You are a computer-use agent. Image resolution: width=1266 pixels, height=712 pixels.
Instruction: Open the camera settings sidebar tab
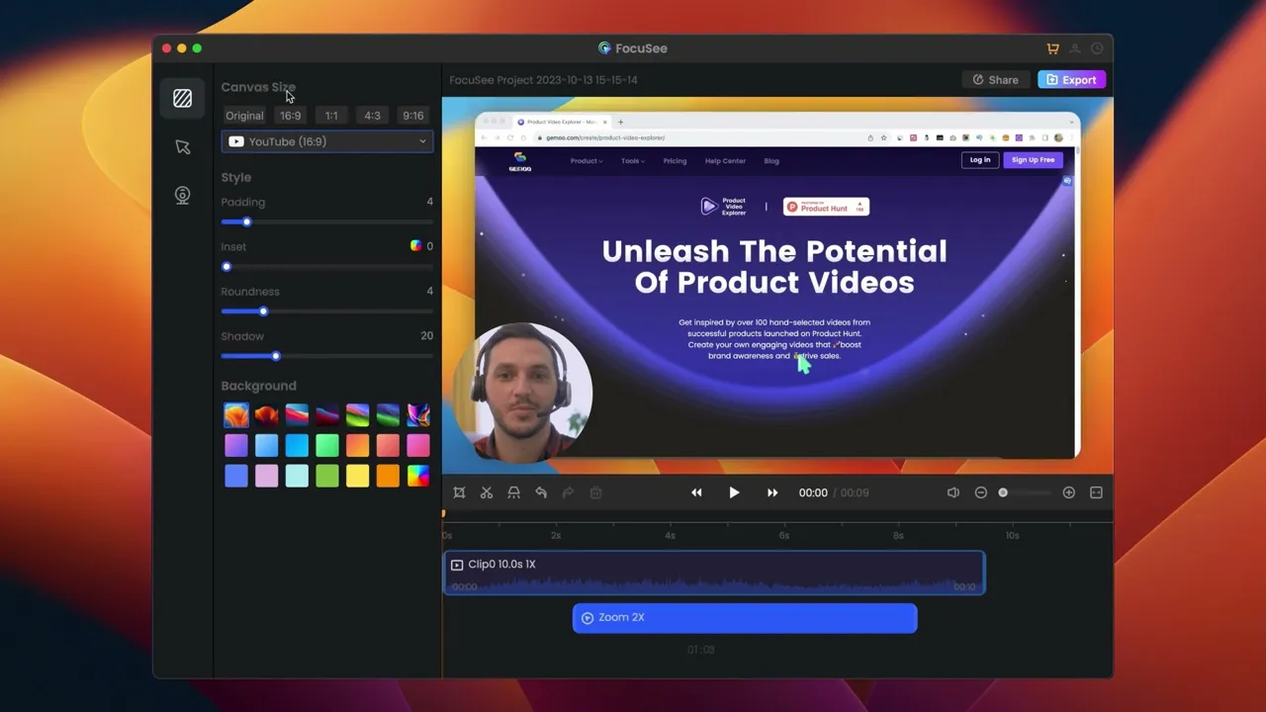182,195
